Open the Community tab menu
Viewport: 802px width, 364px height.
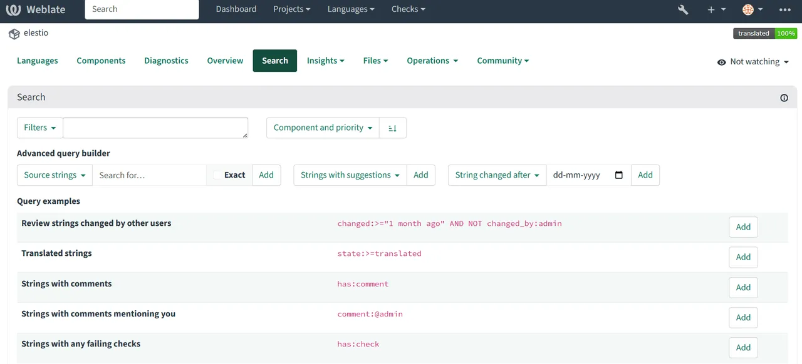[x=503, y=61]
